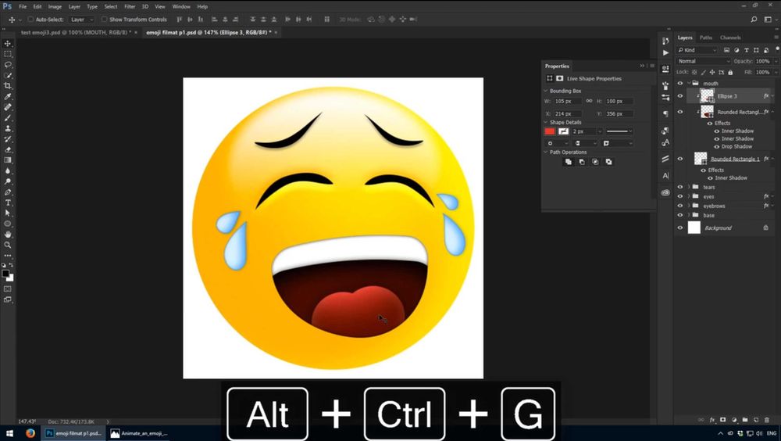Viewport: 781px width, 441px height.
Task: Expand the tears layer group
Action: (689, 187)
